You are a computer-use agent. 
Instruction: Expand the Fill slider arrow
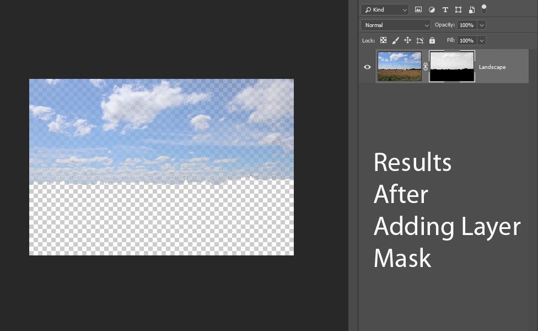481,40
